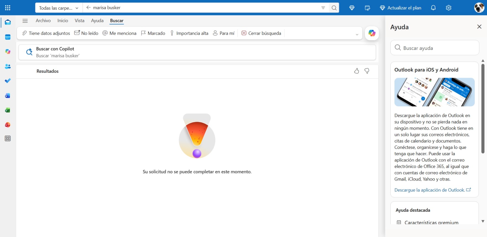Toggle the Me menciona filter
Screen dimensions: 487x237
click(119, 33)
